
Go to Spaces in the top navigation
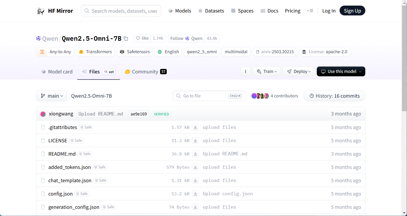(242, 11)
